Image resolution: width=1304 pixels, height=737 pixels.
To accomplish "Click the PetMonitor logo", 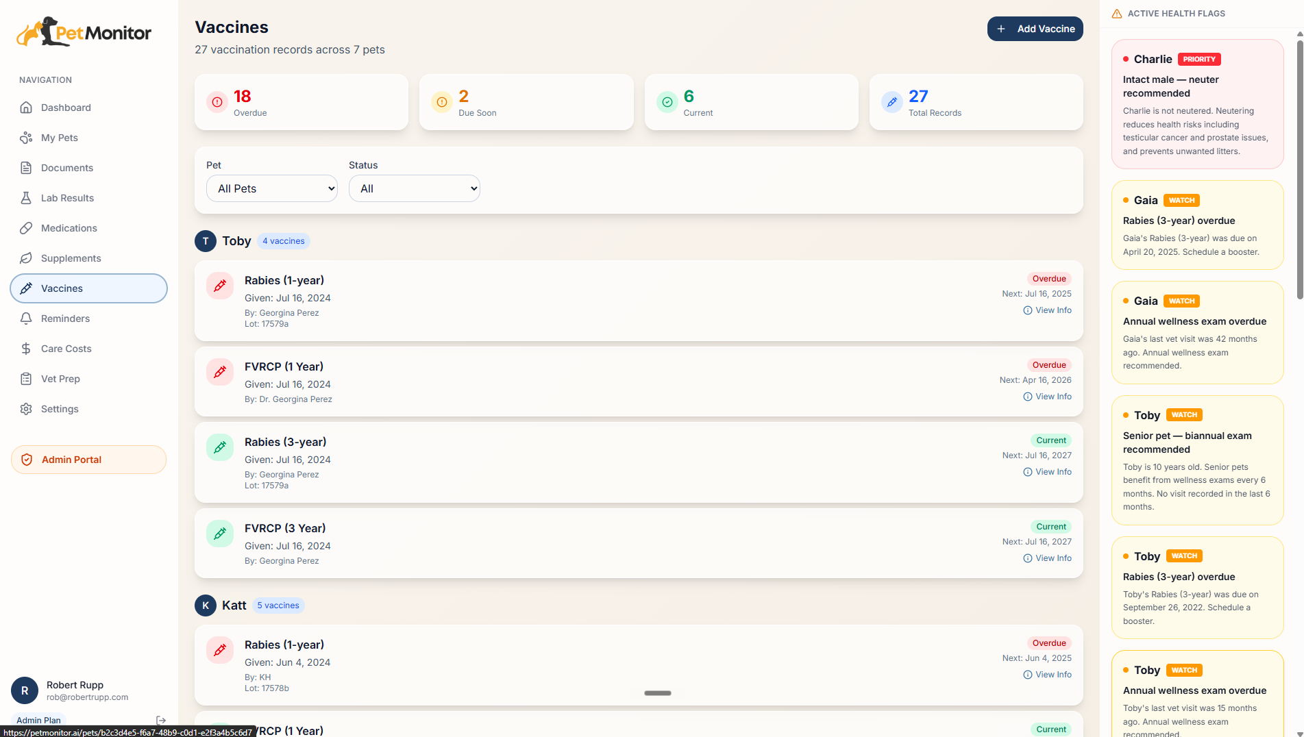I will [x=84, y=32].
